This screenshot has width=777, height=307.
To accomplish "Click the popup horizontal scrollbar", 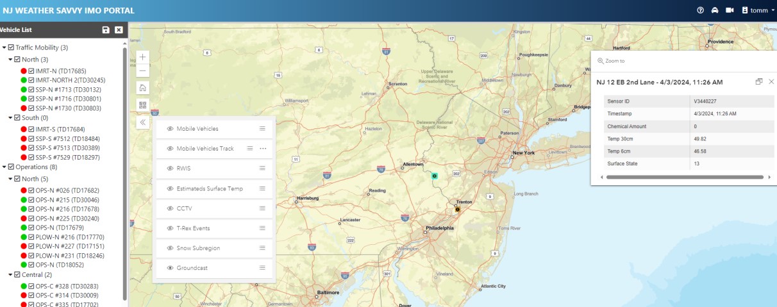I will pos(684,177).
